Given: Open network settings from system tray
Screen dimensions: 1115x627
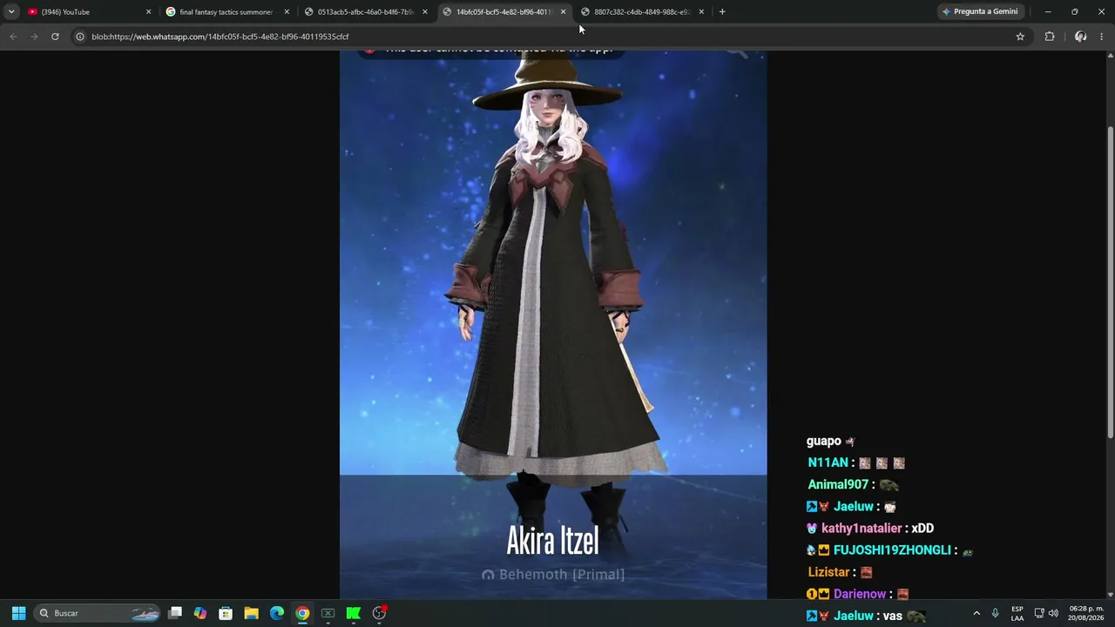Looking at the screenshot, I should point(1039,613).
